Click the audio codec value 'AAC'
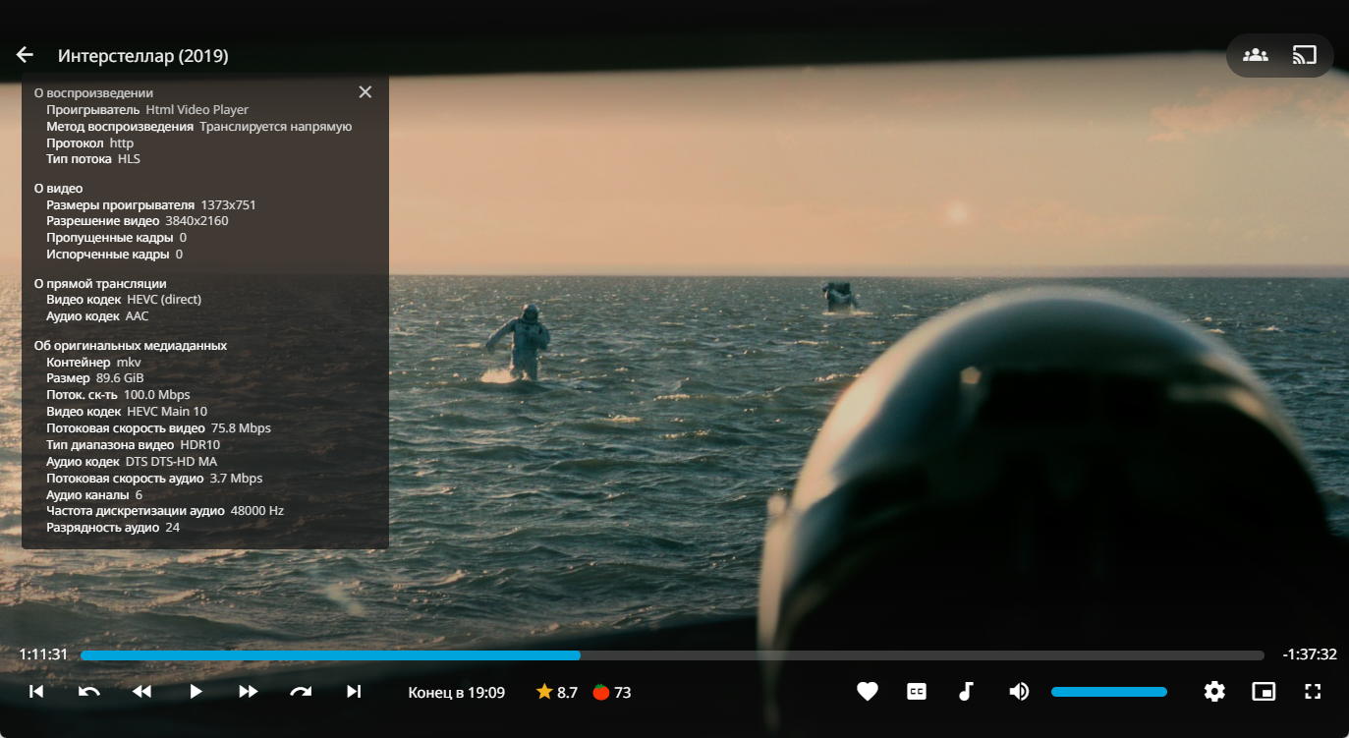1349x738 pixels. tap(138, 316)
